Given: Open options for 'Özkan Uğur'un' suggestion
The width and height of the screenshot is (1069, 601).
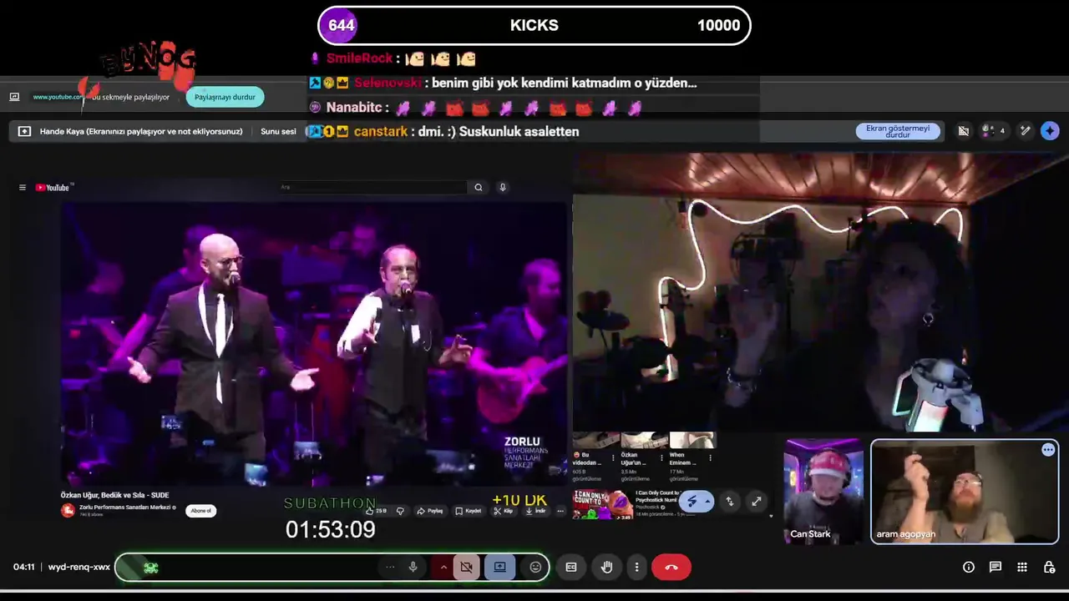Looking at the screenshot, I should (x=661, y=457).
